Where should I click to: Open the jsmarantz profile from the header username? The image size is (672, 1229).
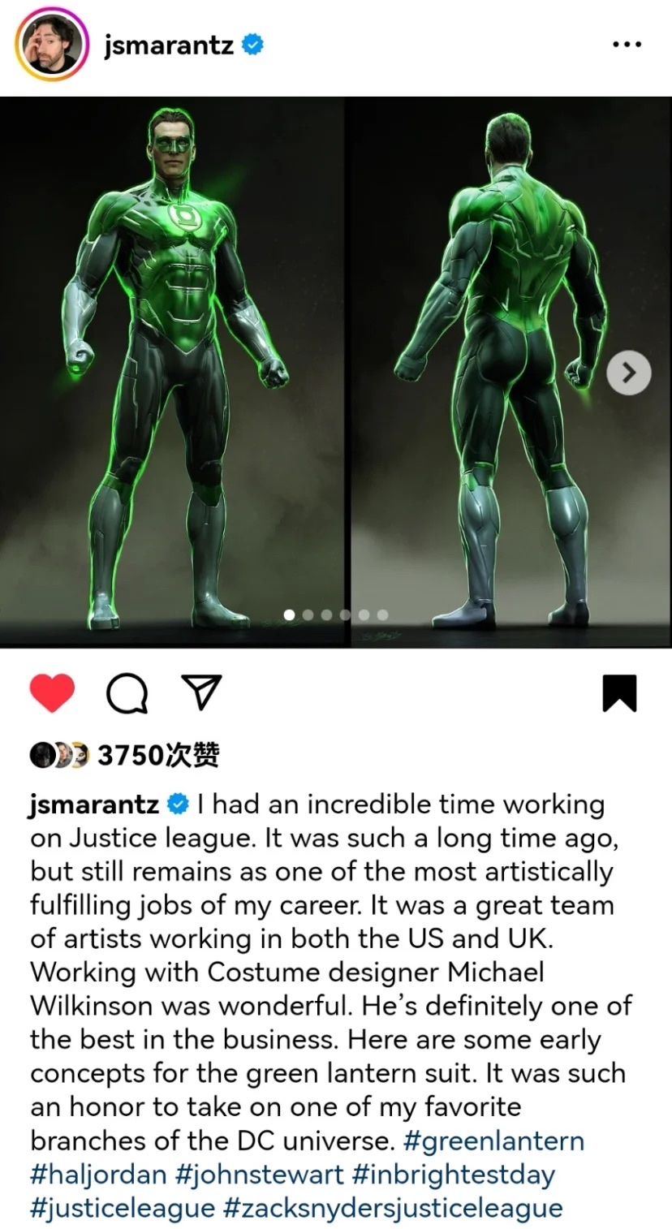[169, 45]
